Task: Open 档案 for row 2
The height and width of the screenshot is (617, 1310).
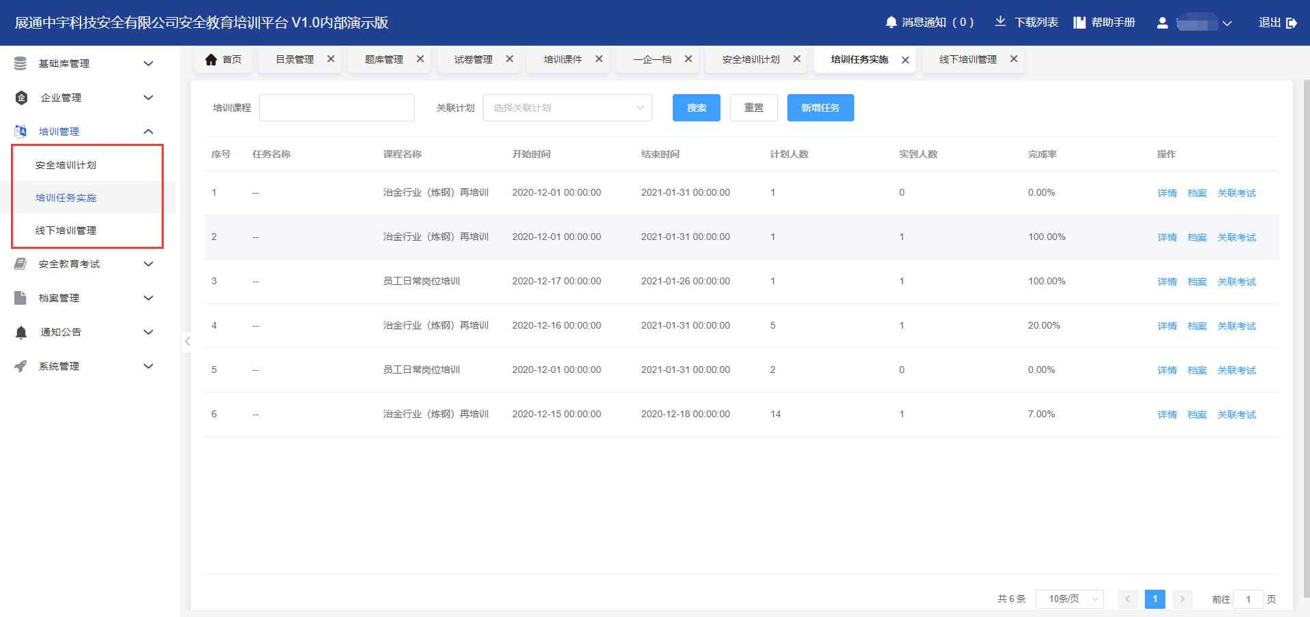Action: (1197, 237)
